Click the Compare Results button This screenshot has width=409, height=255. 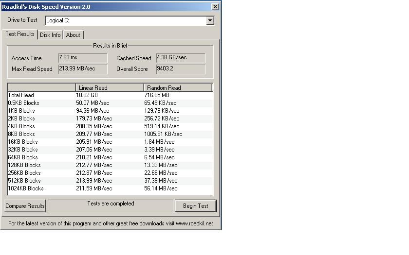click(x=25, y=206)
